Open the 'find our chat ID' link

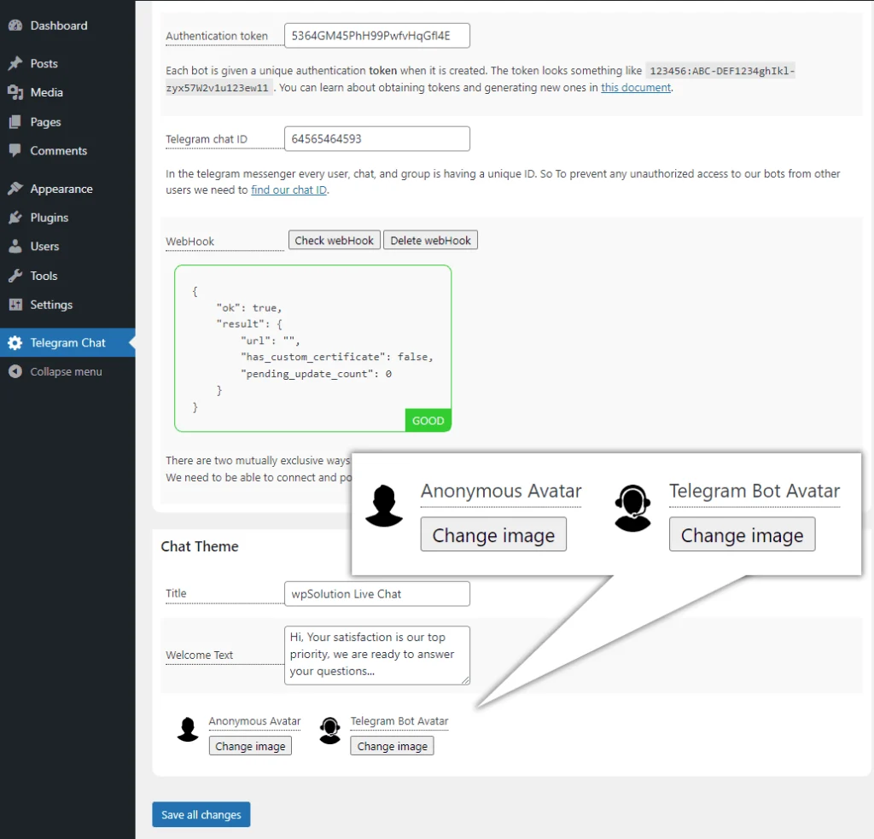[288, 189]
